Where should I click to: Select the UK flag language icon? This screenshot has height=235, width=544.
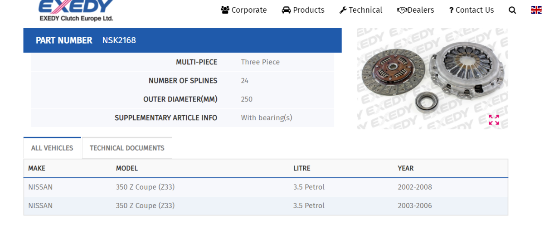pyautogui.click(x=536, y=10)
